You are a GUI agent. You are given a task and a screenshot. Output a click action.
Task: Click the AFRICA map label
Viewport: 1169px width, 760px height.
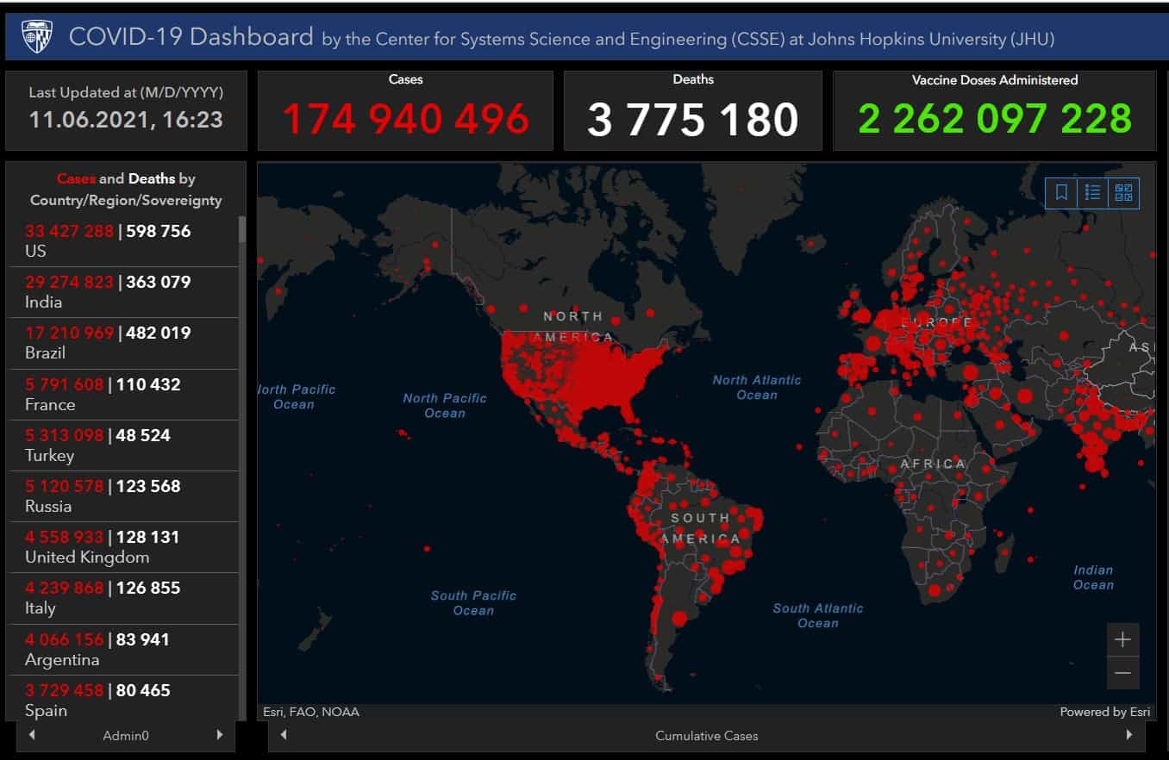[933, 464]
